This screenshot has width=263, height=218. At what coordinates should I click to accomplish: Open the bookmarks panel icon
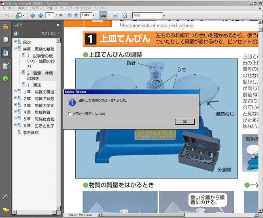point(6,53)
